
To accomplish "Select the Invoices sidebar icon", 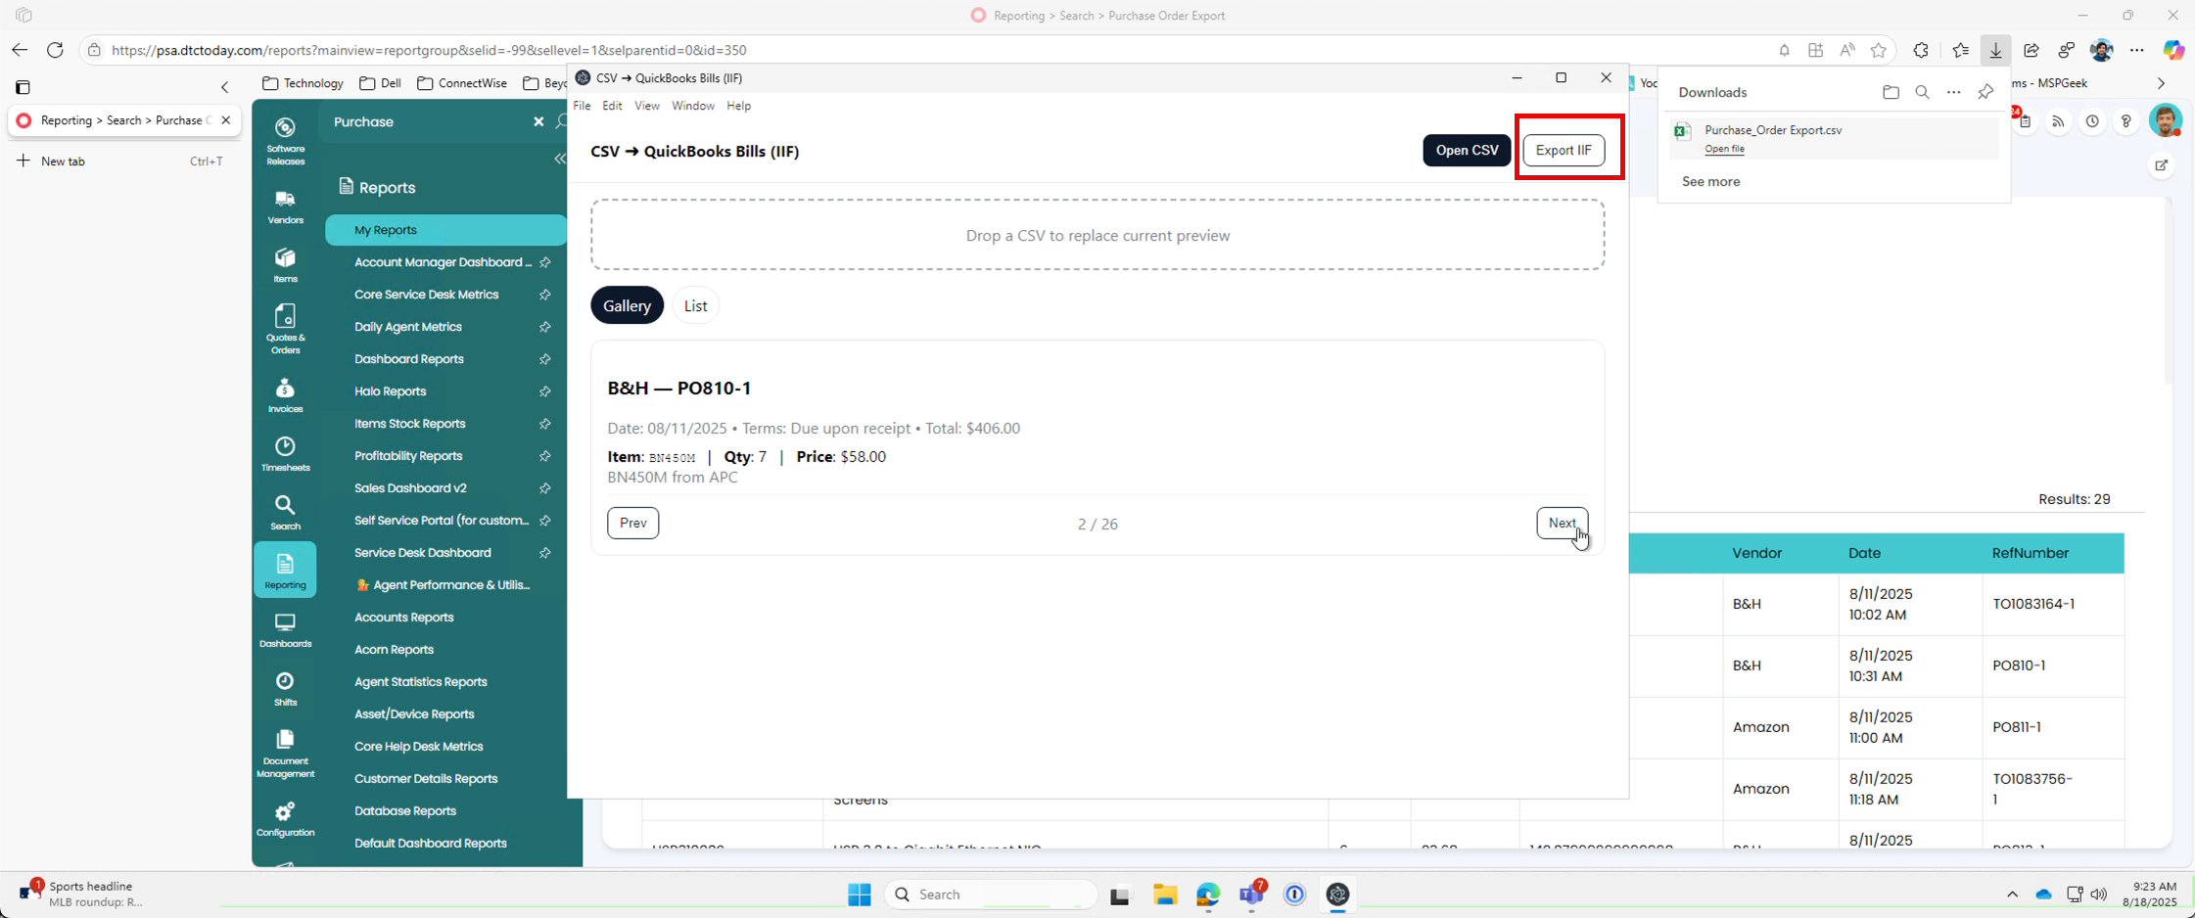I will (x=285, y=395).
